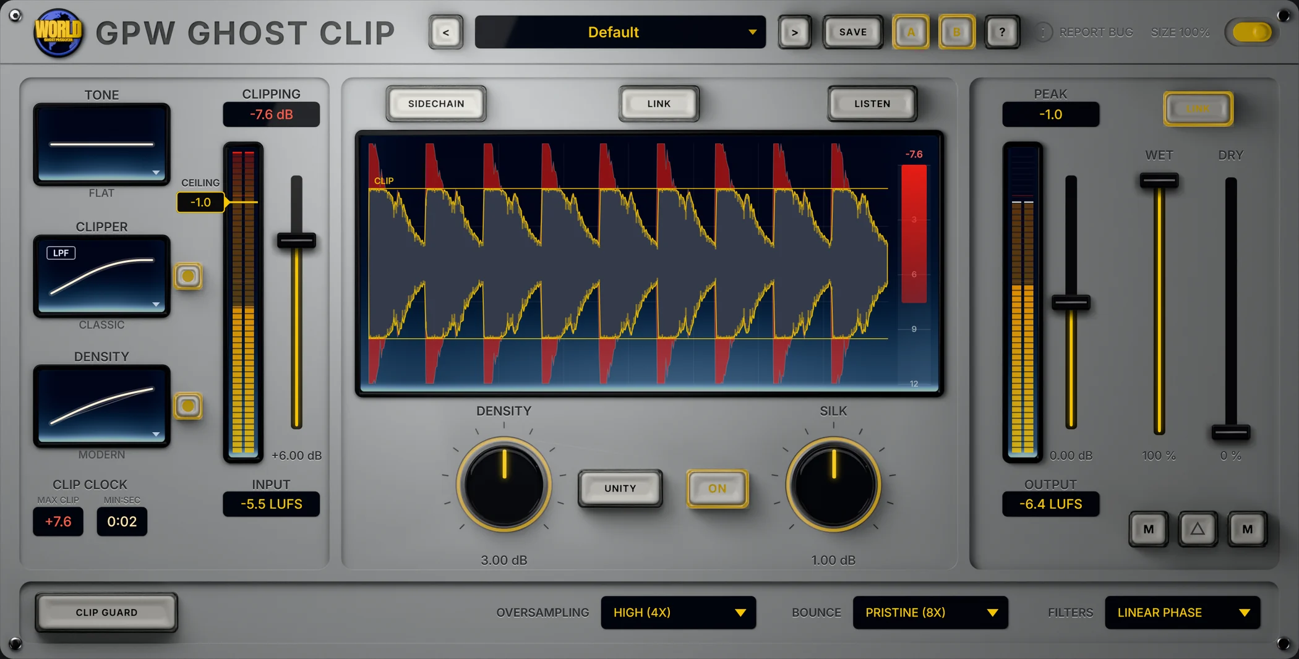
Task: Click the Ceiling -1.0 value field
Action: pos(200,202)
